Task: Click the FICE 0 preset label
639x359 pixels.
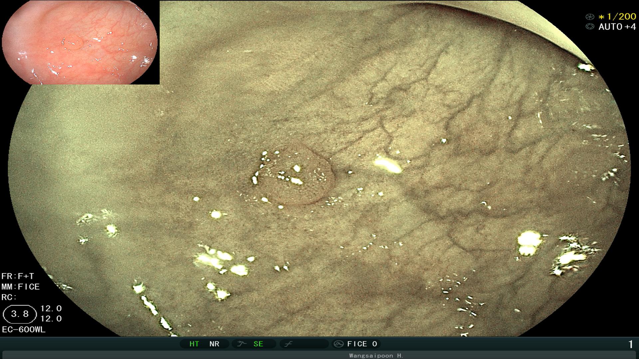Action: click(362, 344)
